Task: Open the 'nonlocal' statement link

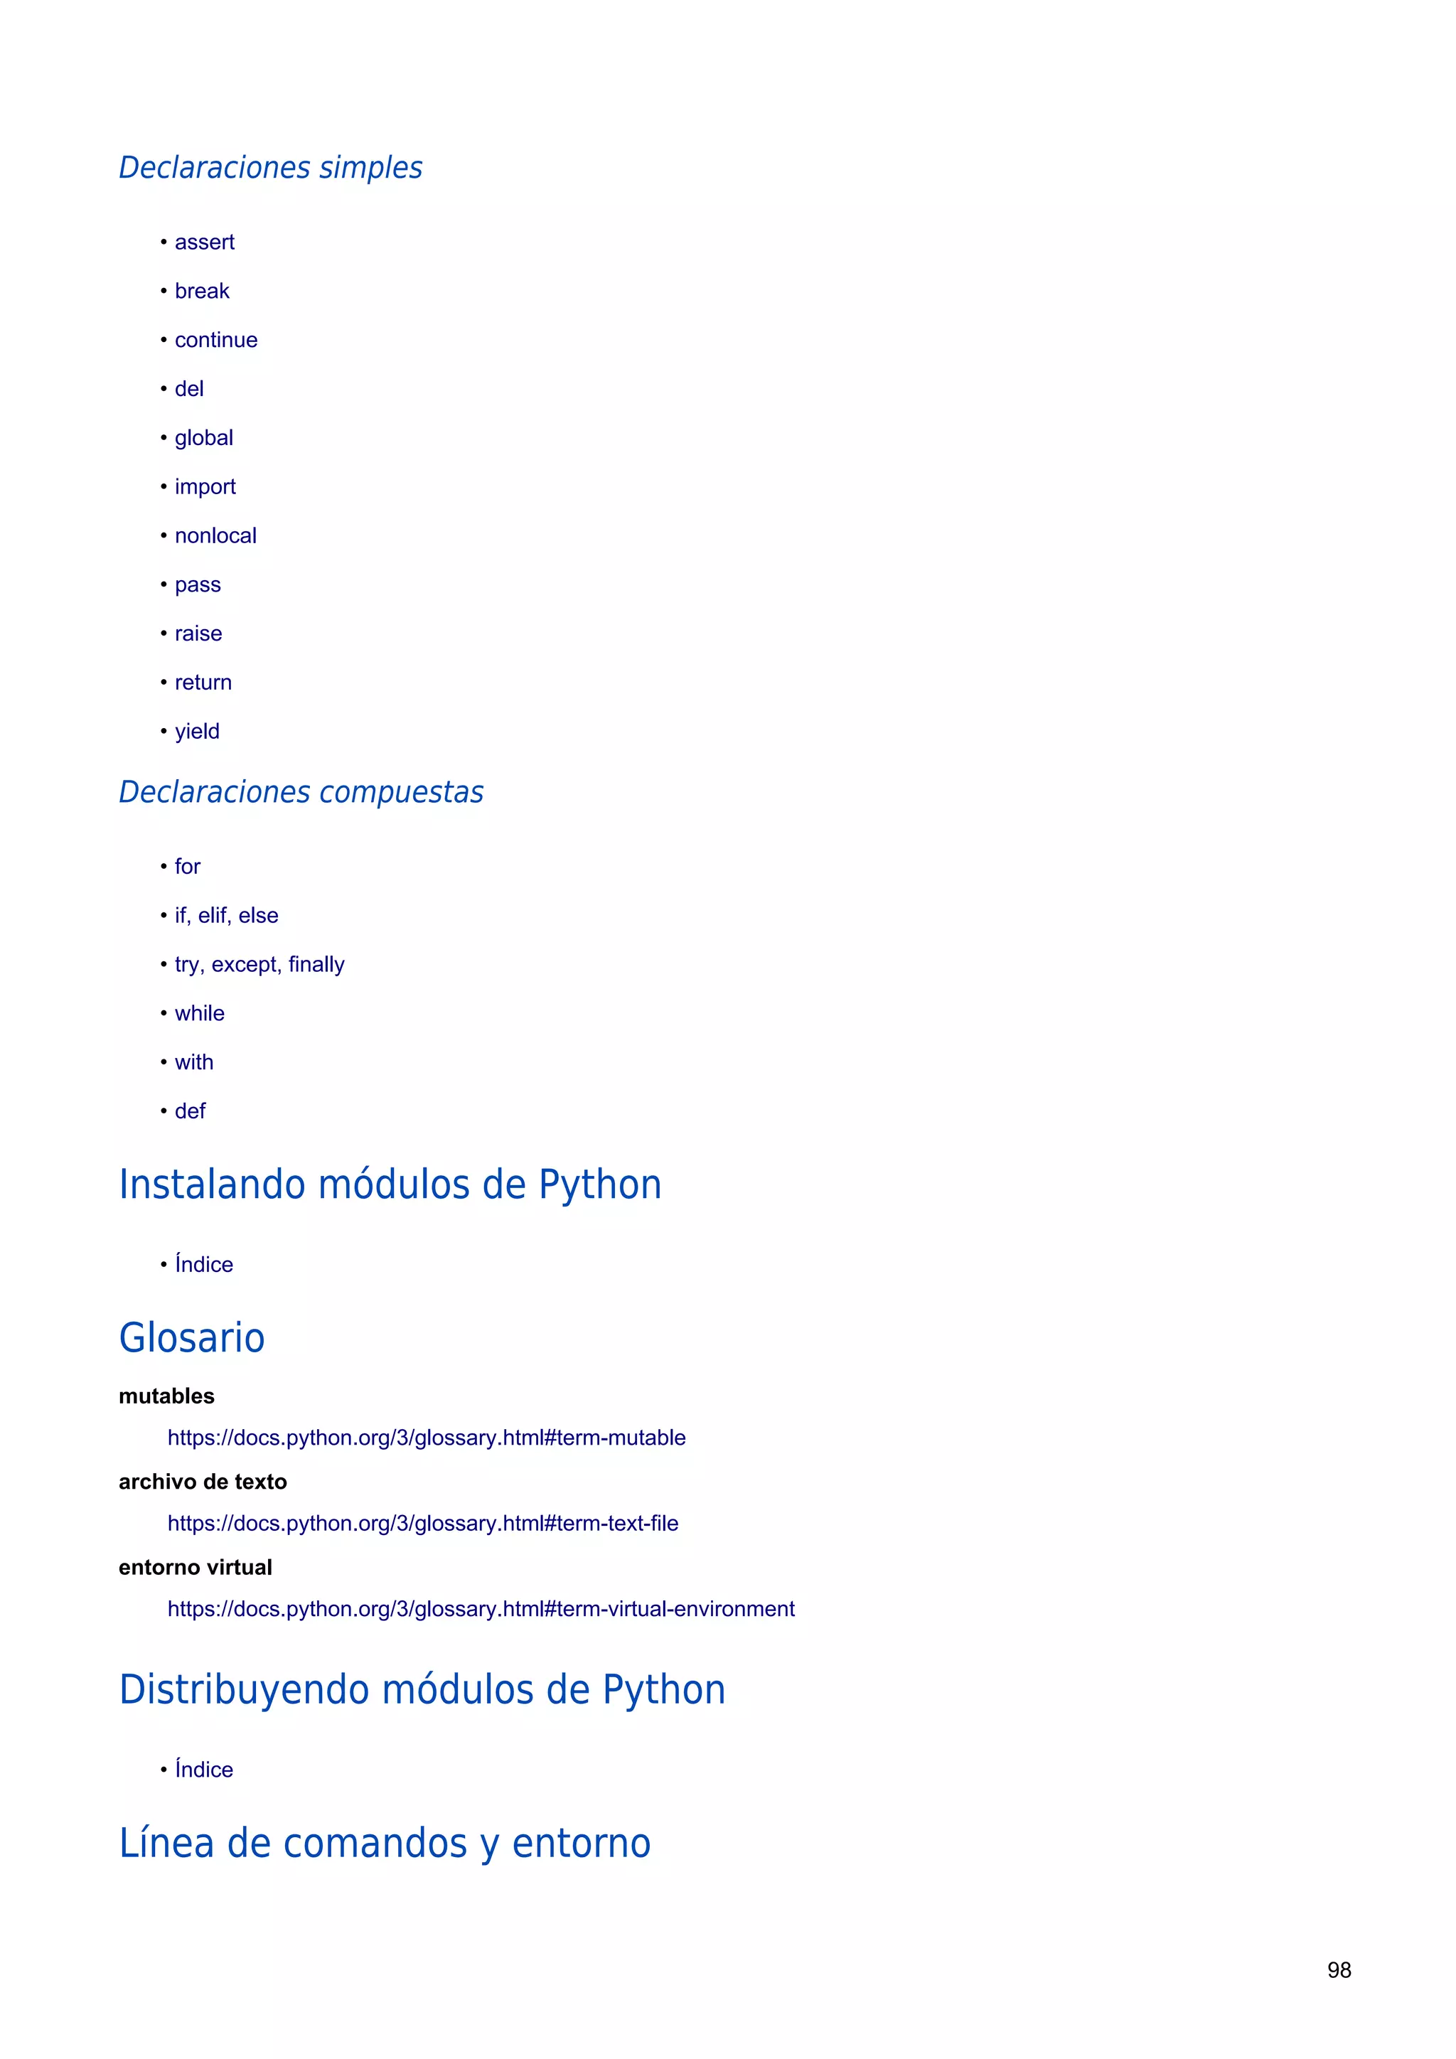Action: pos(215,536)
